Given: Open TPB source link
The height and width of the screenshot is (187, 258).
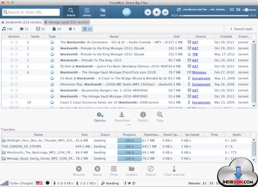Looking at the screenshot, I should (x=195, y=54).
